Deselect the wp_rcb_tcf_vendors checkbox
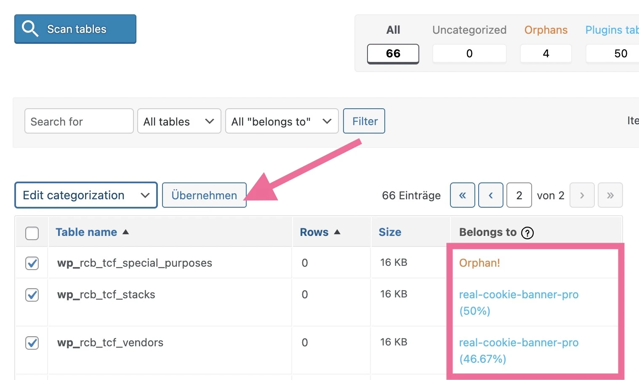 (32, 343)
